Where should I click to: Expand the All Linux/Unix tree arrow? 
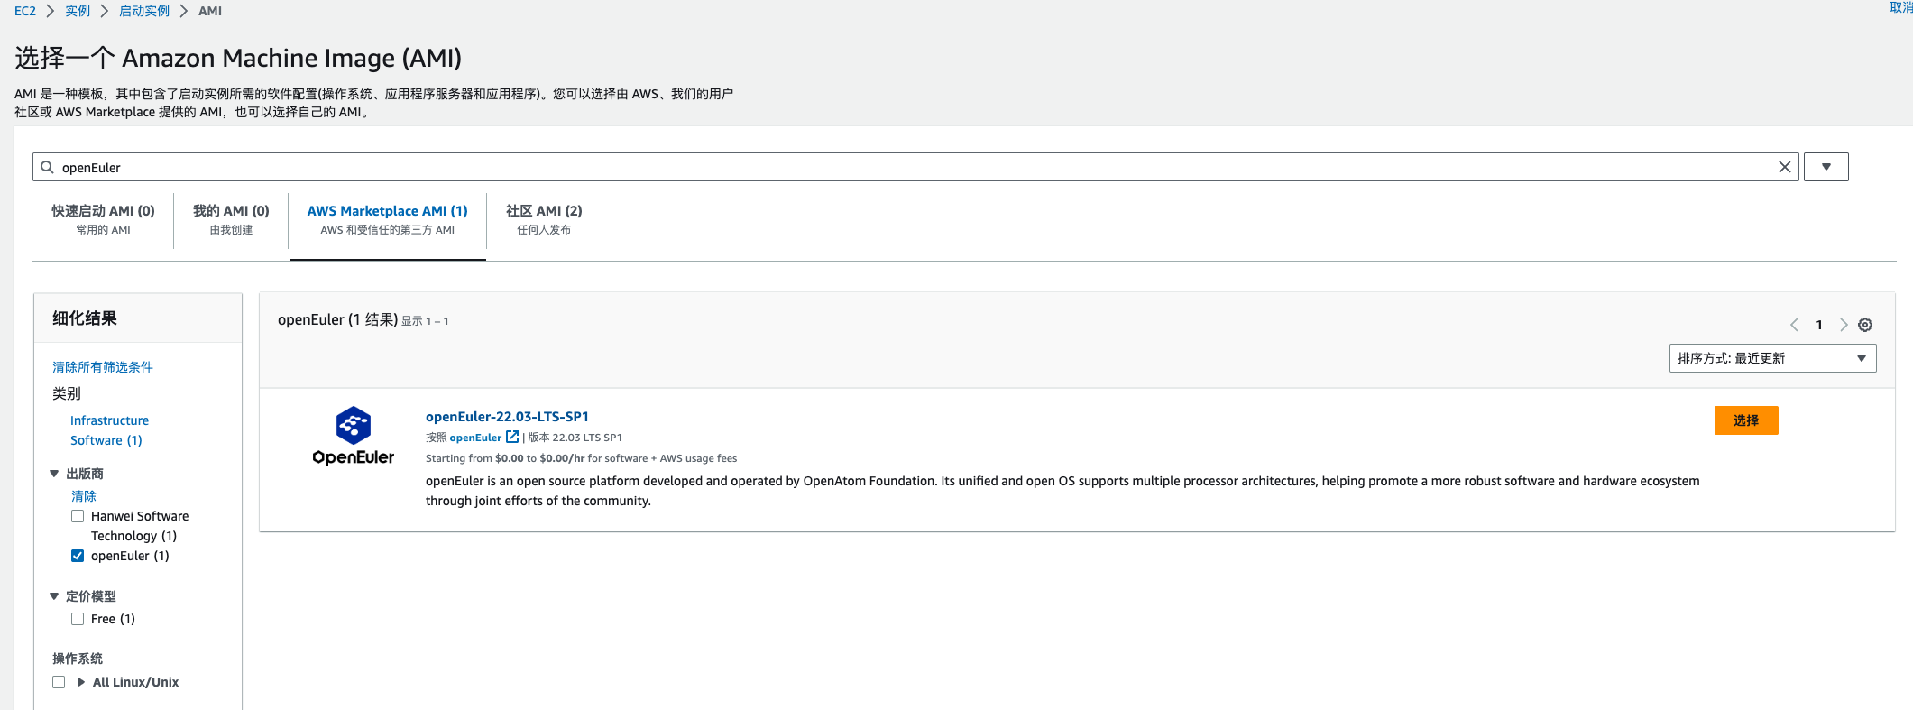pyautogui.click(x=81, y=682)
